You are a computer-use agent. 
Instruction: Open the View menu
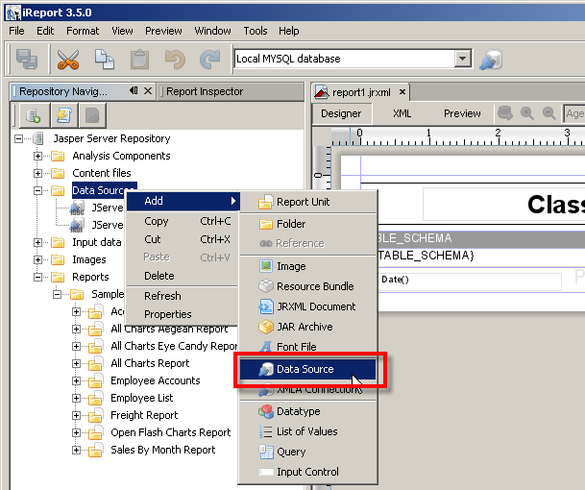tap(122, 31)
